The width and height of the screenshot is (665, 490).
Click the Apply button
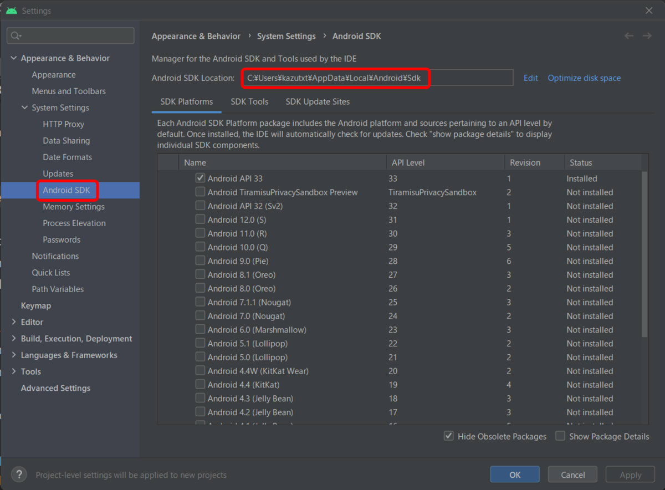coord(630,474)
